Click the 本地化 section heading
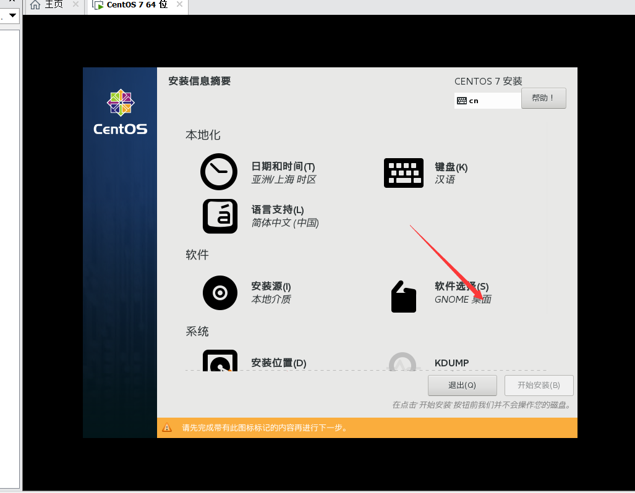The width and height of the screenshot is (635, 493). click(203, 135)
